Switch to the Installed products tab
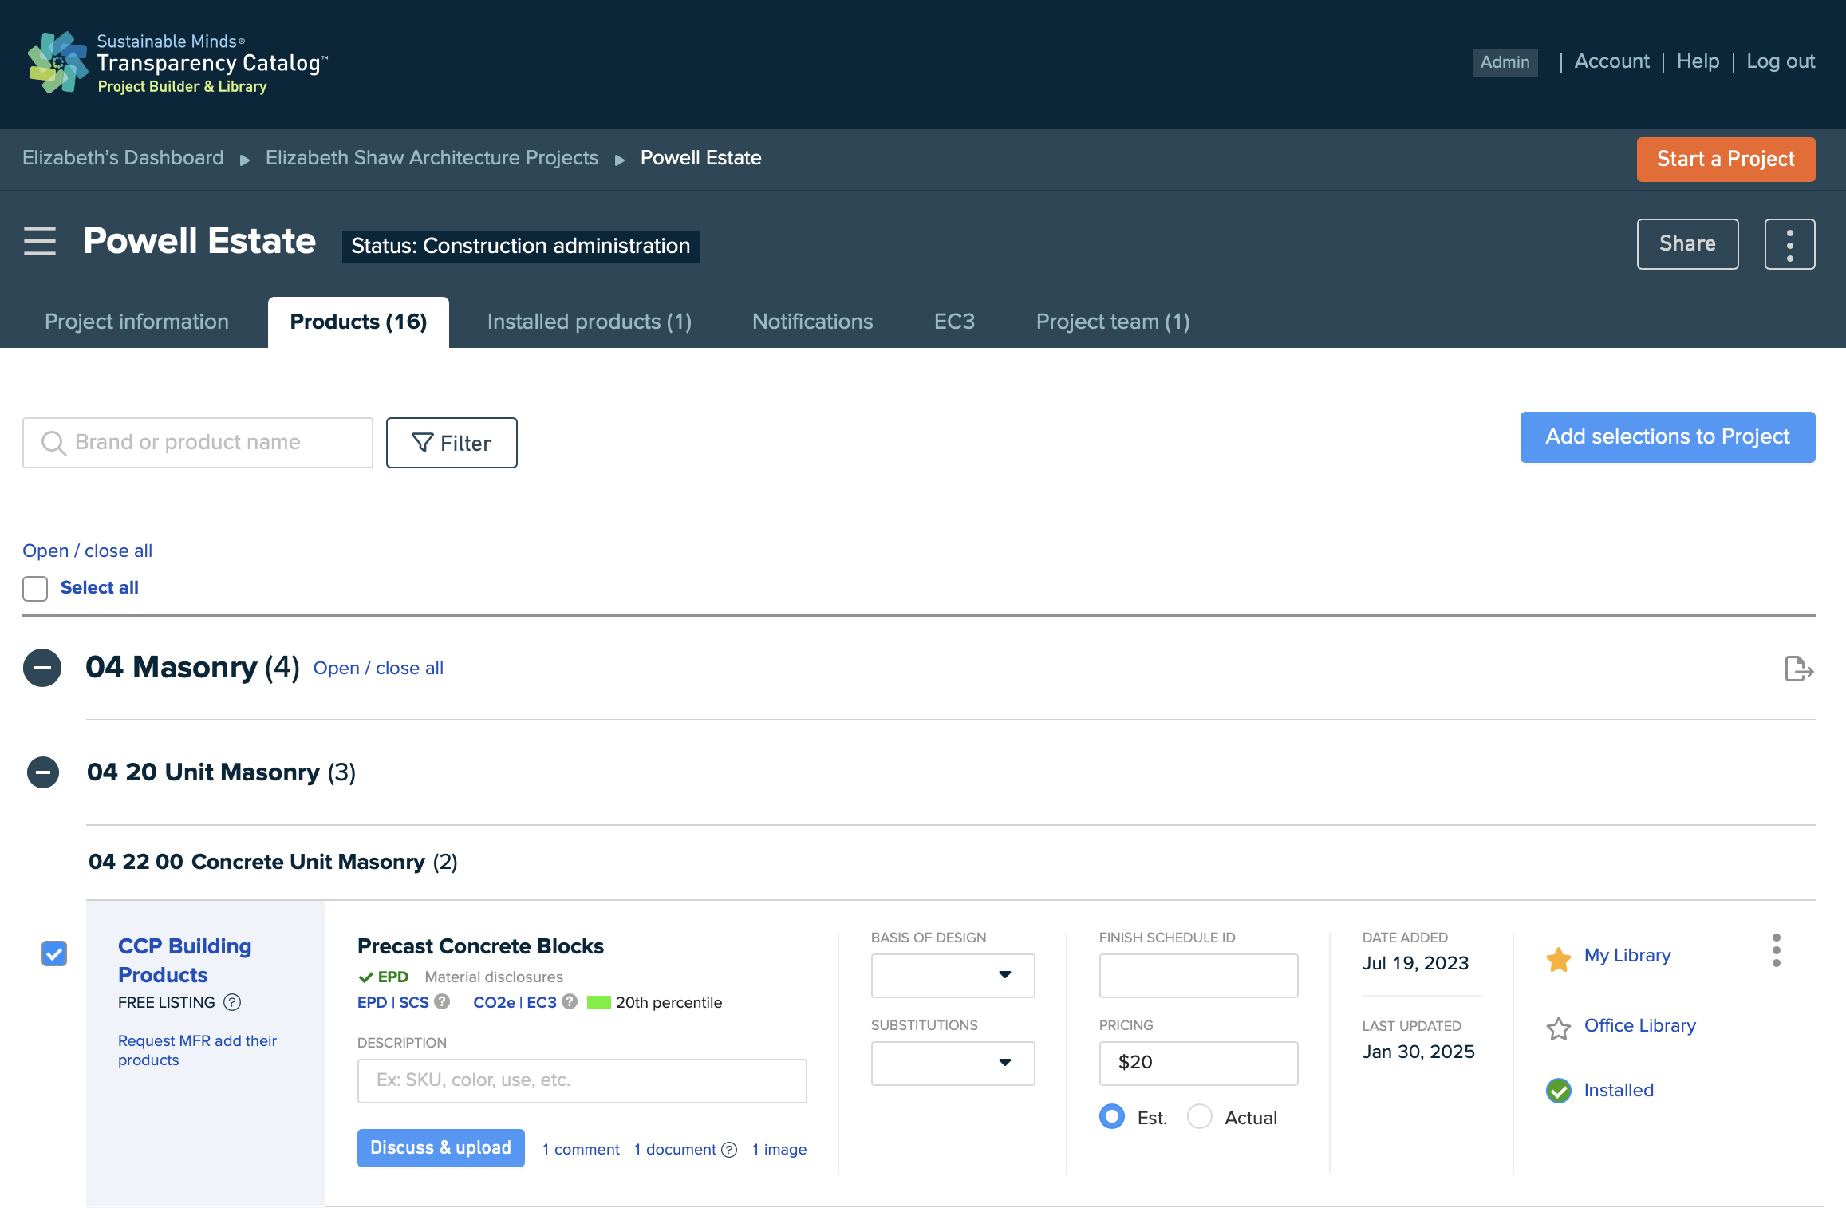 (x=590, y=322)
